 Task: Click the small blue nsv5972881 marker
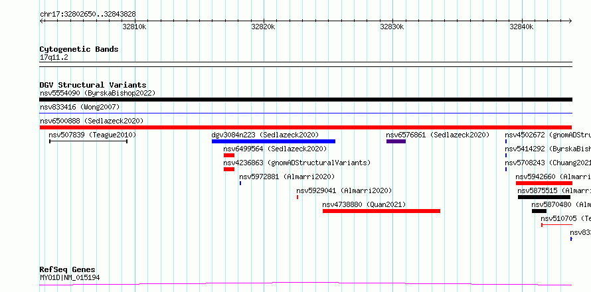click(240, 183)
